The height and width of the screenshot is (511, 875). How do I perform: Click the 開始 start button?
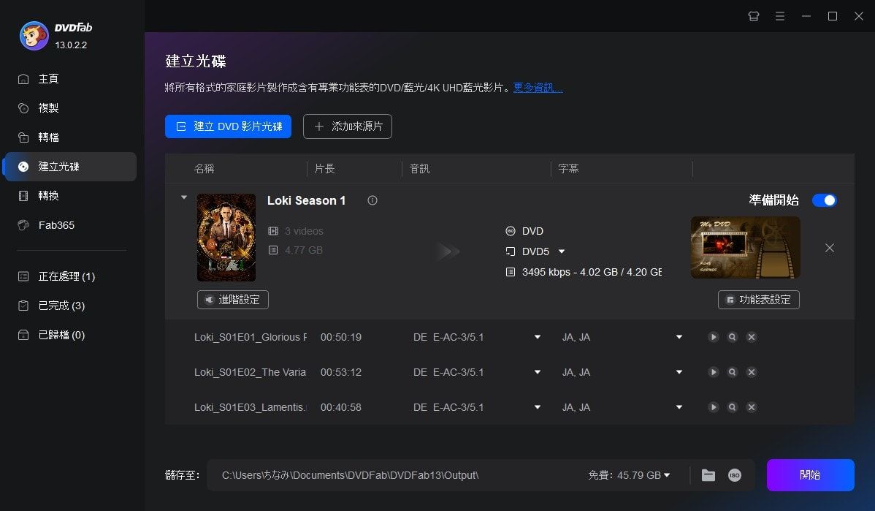(x=810, y=475)
